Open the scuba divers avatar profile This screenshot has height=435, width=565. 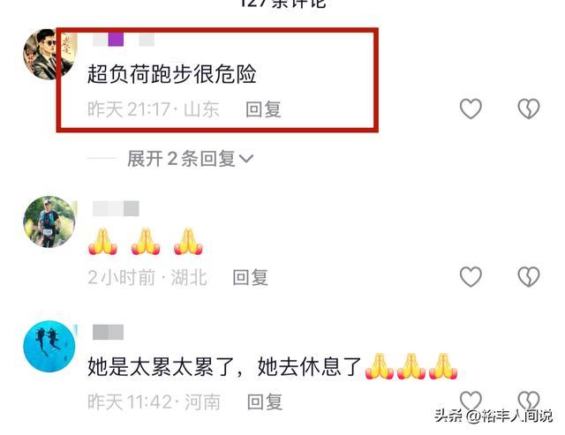pyautogui.click(x=49, y=347)
